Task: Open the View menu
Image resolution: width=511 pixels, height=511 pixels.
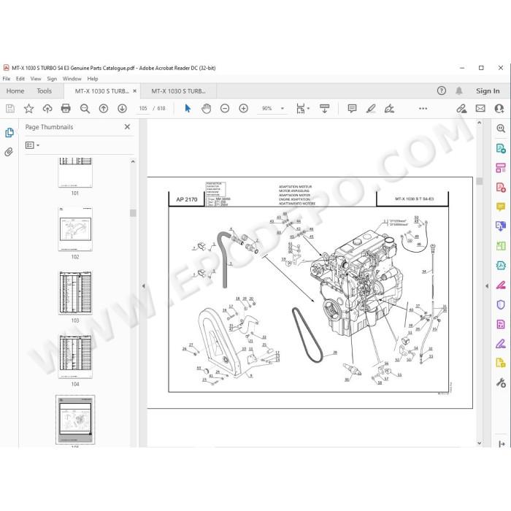Action: pos(36,79)
